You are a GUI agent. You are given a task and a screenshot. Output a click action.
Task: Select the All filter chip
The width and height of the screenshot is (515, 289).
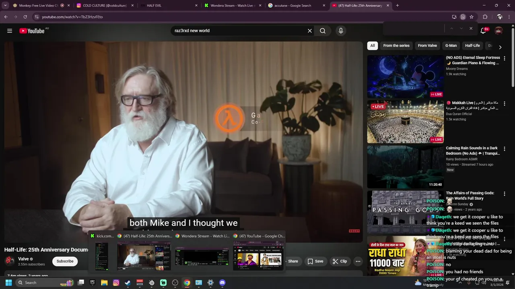373,46
